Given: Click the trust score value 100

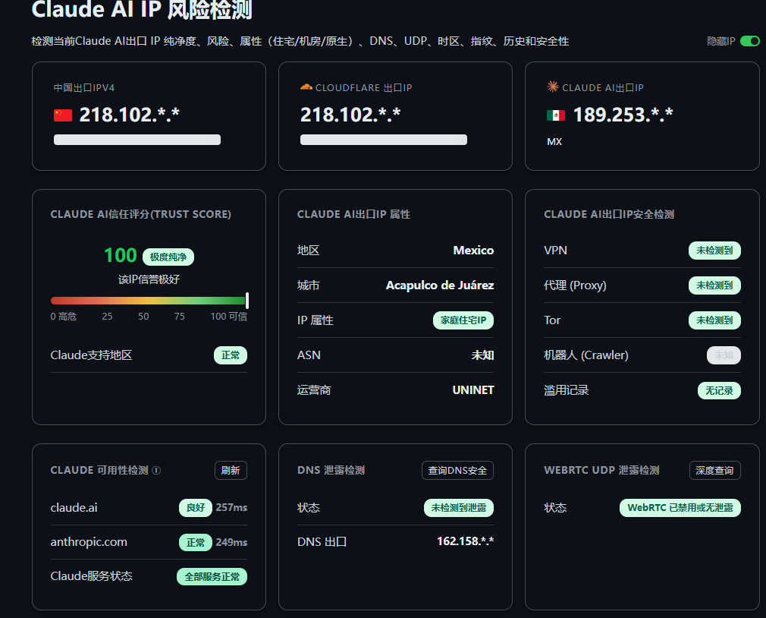Looking at the screenshot, I should 120,255.
